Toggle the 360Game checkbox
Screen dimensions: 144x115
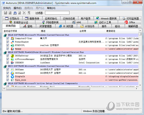pos(8,70)
